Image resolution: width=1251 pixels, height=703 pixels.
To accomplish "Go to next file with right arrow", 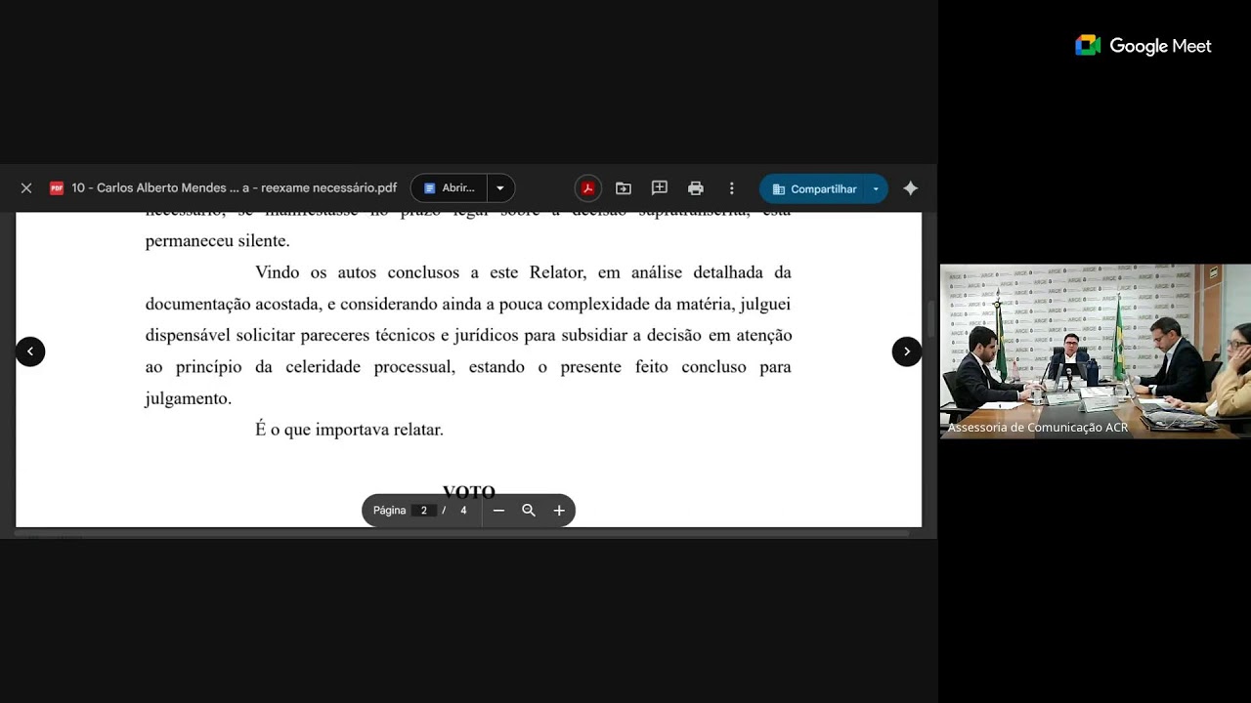I will pyautogui.click(x=907, y=351).
